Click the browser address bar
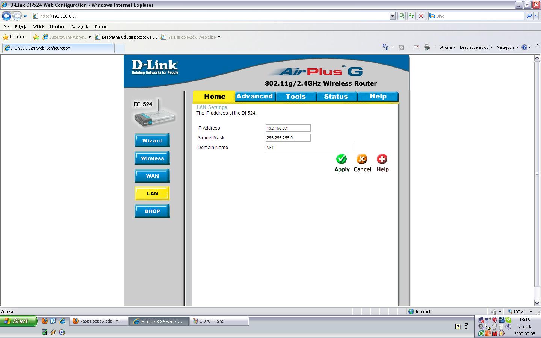This screenshot has width=541, height=338. coord(214,16)
